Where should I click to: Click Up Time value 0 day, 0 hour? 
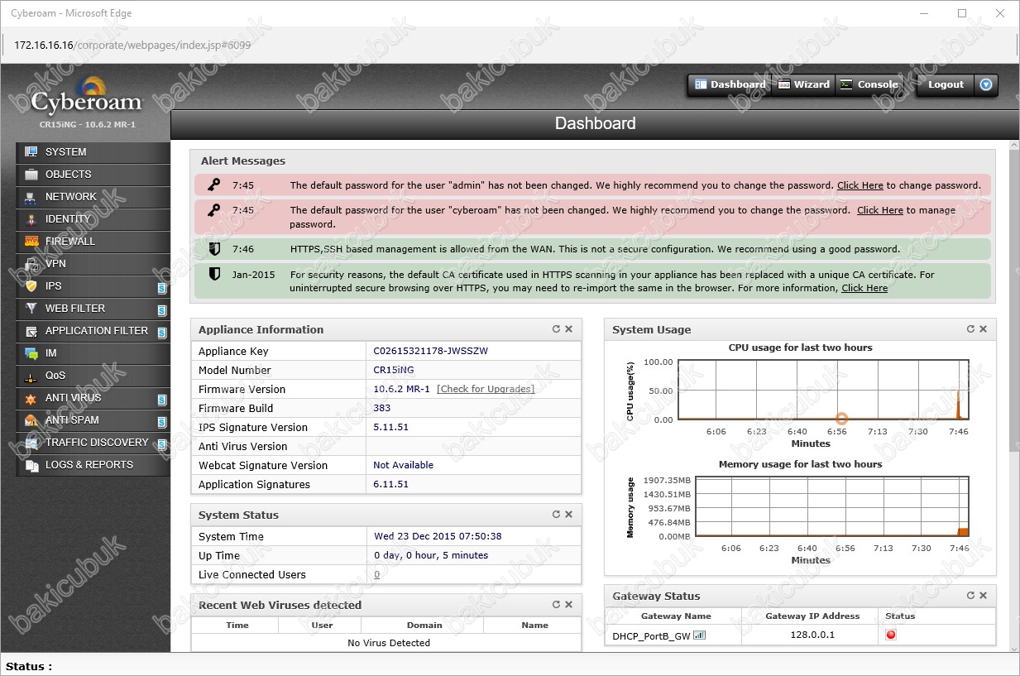pos(431,555)
